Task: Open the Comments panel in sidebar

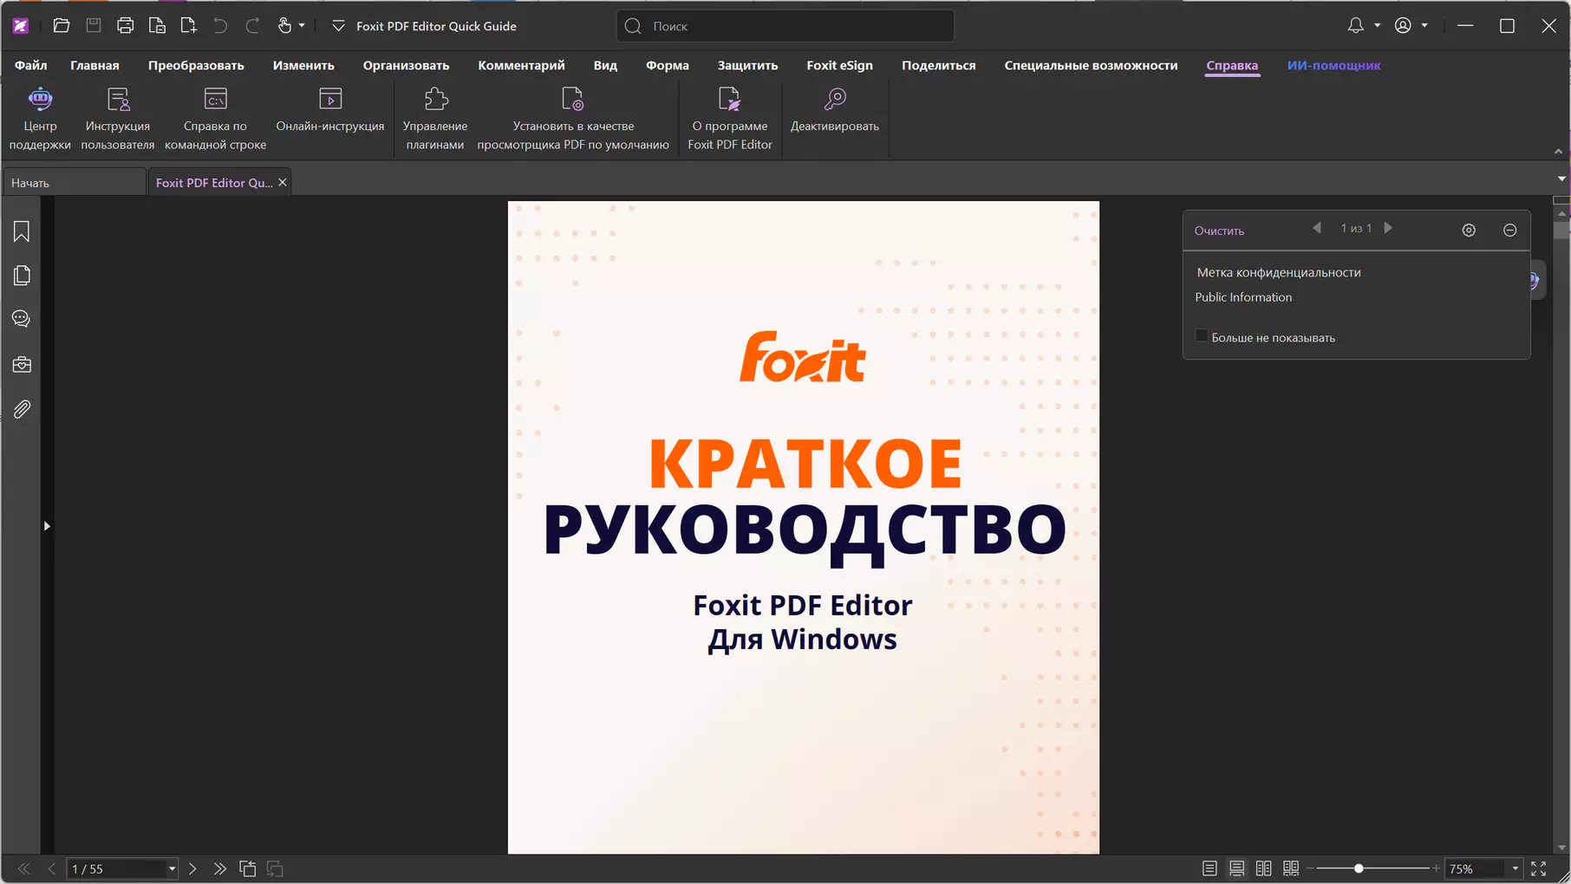Action: [x=22, y=319]
